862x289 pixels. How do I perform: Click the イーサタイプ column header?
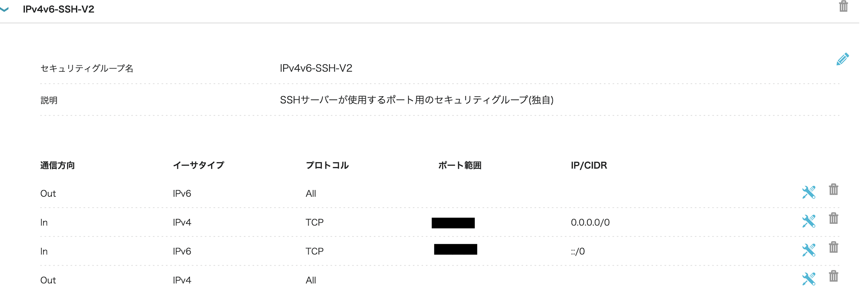(x=199, y=165)
